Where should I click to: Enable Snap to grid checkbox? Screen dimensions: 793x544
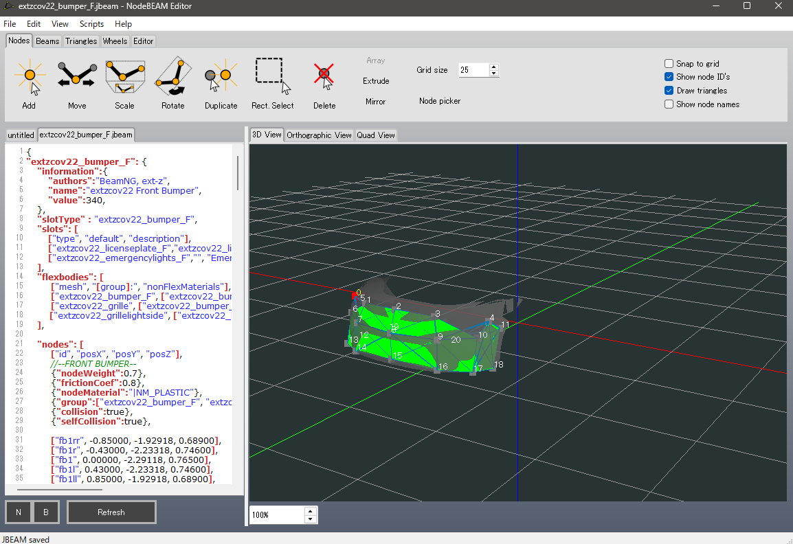[x=669, y=63]
